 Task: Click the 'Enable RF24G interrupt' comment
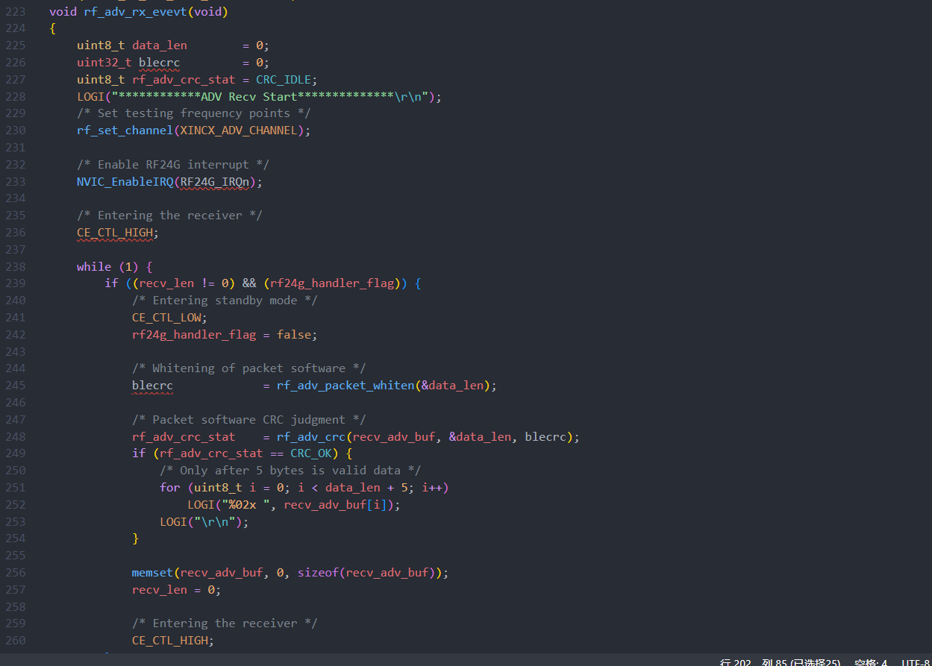173,164
